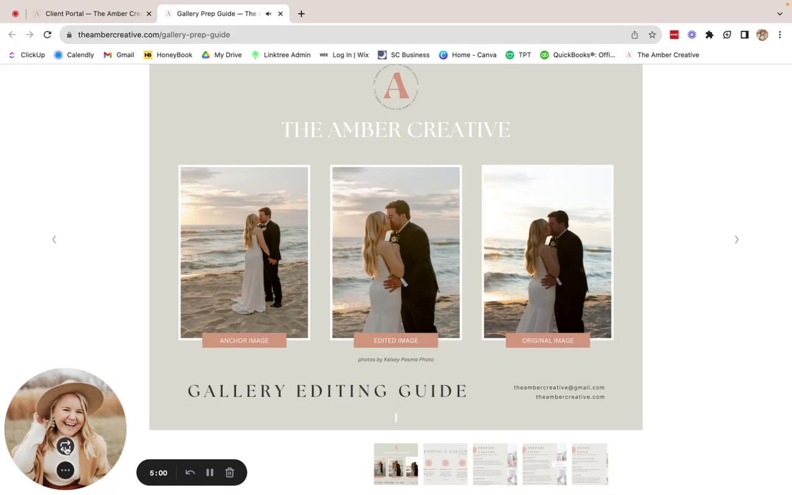Screen dimensions: 792x495
Task: Go to previous slide with left arrow
Action: click(54, 239)
